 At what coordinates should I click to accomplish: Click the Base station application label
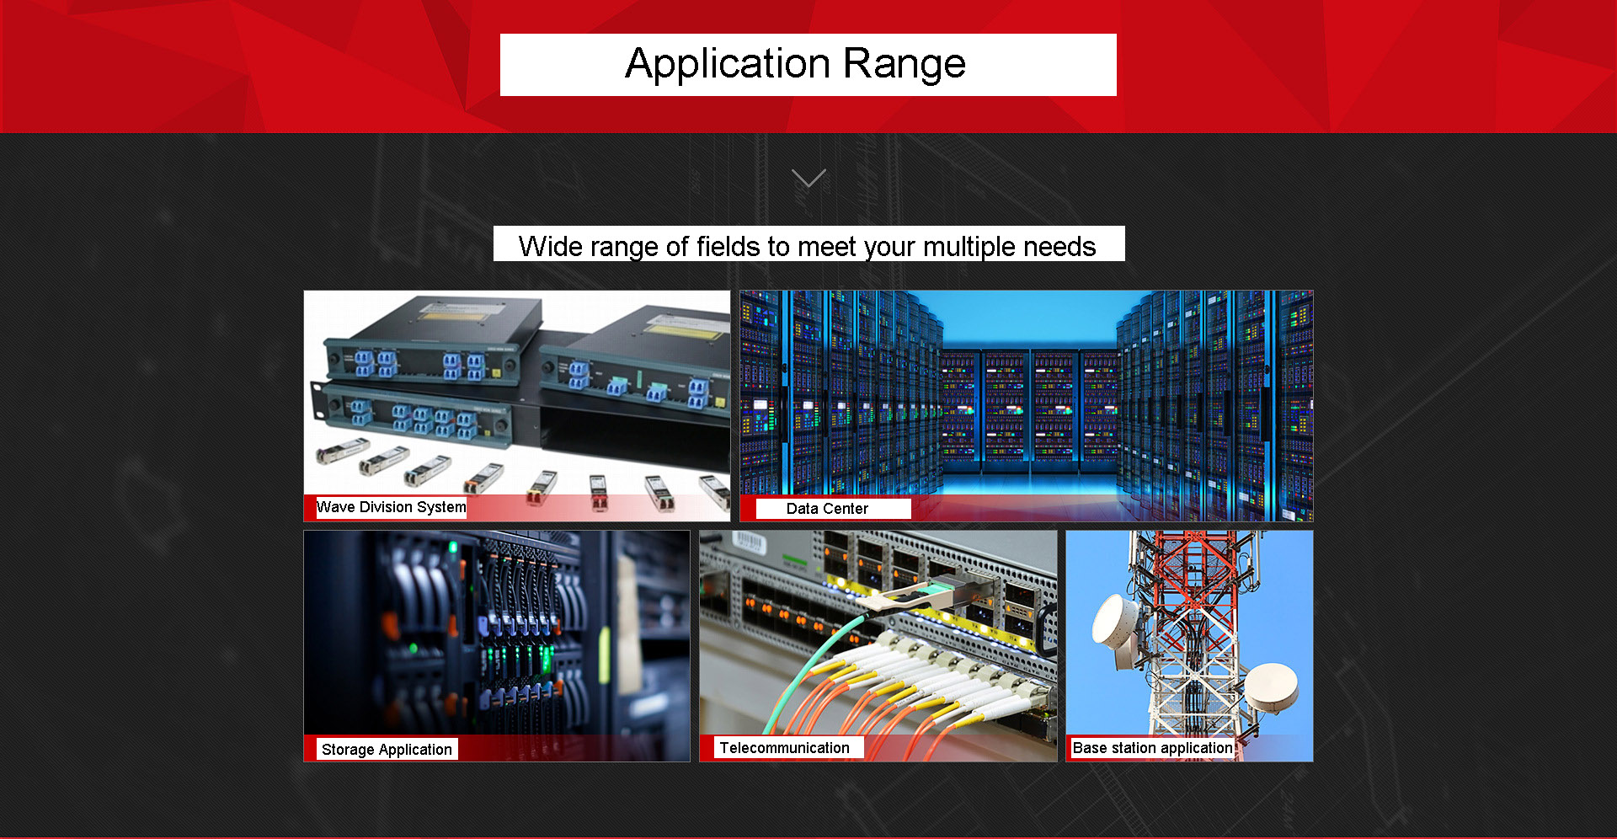1152,748
